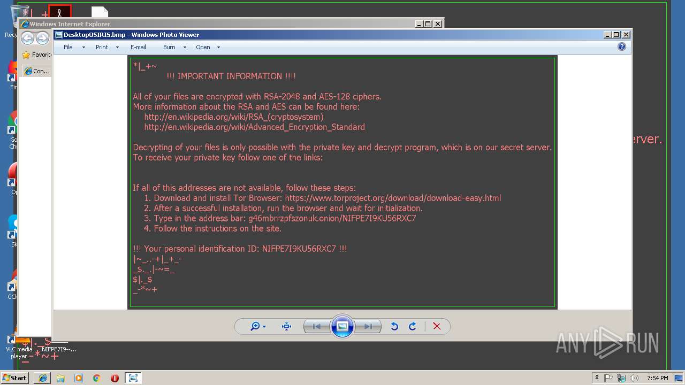Rotate image counterclockwise
Image resolution: width=685 pixels, height=385 pixels.
[394, 326]
